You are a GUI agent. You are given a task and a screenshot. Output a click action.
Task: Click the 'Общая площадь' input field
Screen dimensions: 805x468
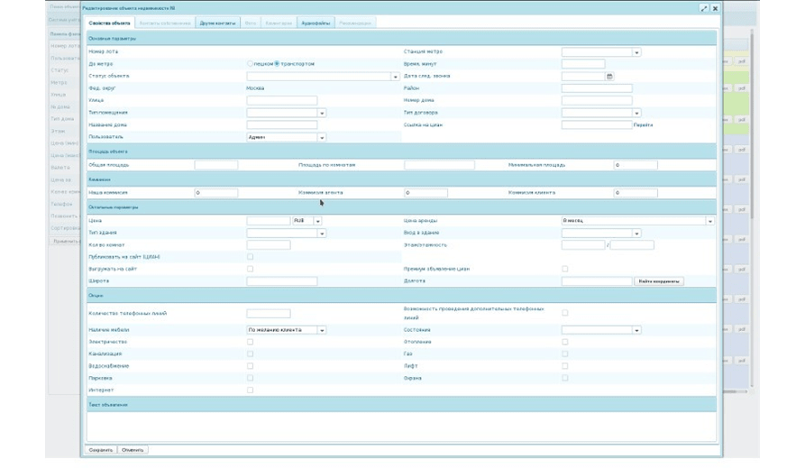coord(216,166)
